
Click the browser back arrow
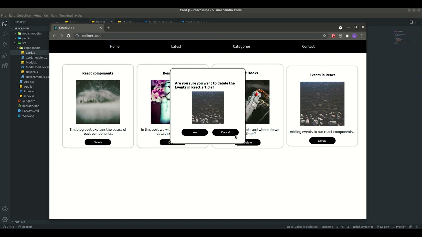point(54,36)
